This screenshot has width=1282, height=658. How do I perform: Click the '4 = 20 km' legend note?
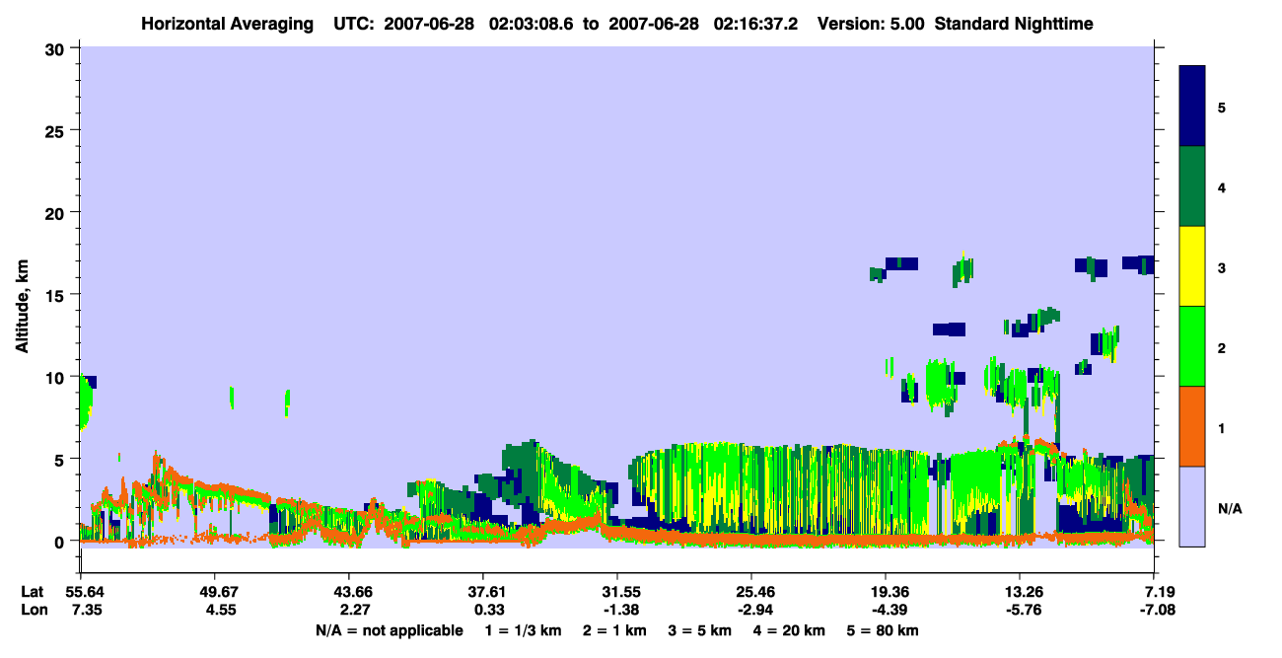point(789,629)
